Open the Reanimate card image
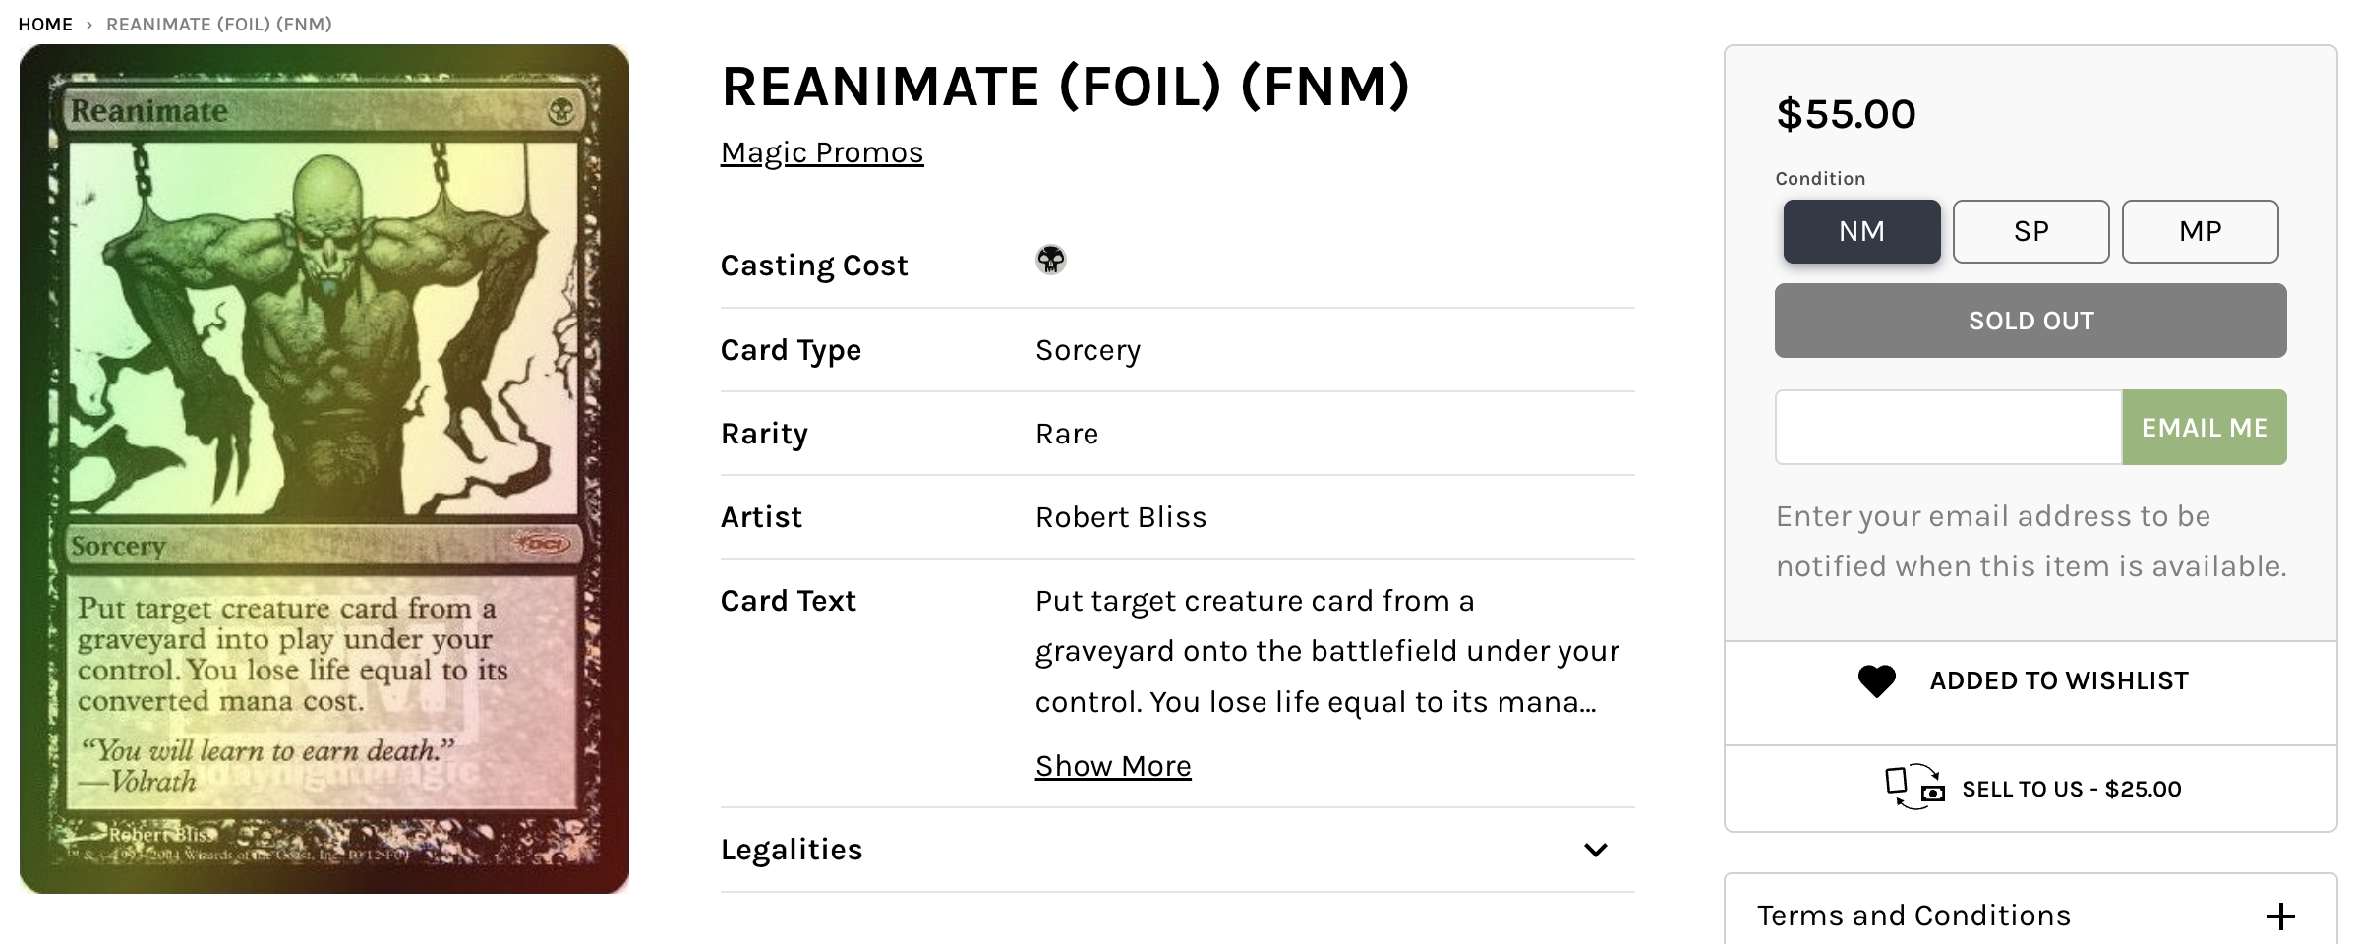 (x=324, y=469)
